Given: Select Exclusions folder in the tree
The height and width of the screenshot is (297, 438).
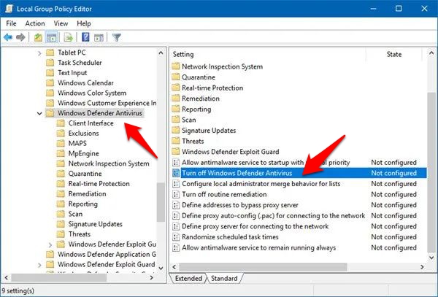Looking at the screenshot, I should 83,133.
